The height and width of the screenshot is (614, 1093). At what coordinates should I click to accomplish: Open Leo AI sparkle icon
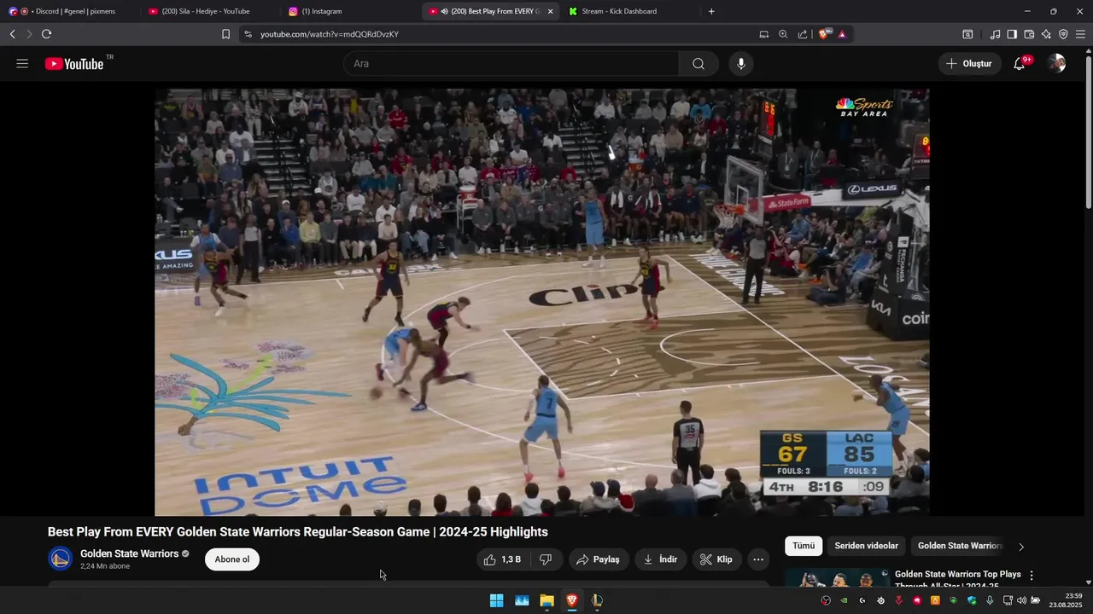click(1046, 34)
